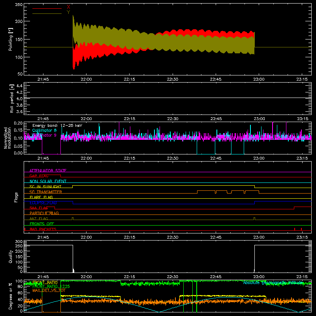Click the Quality axis title

[x=11, y=256]
